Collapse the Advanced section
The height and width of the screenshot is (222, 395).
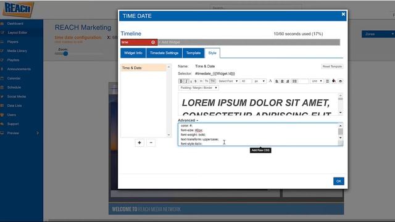pyautogui.click(x=188, y=120)
